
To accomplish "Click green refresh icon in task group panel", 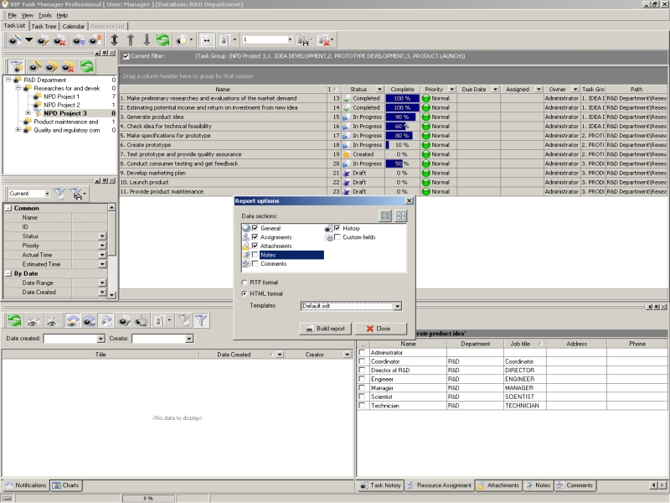I will [x=87, y=66].
